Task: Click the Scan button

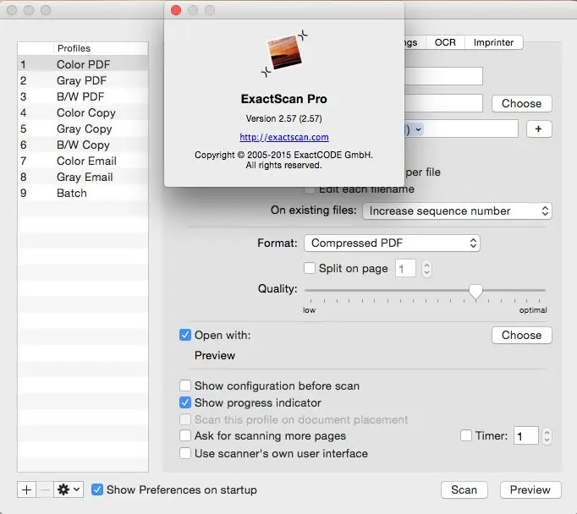Action: pyautogui.click(x=464, y=489)
